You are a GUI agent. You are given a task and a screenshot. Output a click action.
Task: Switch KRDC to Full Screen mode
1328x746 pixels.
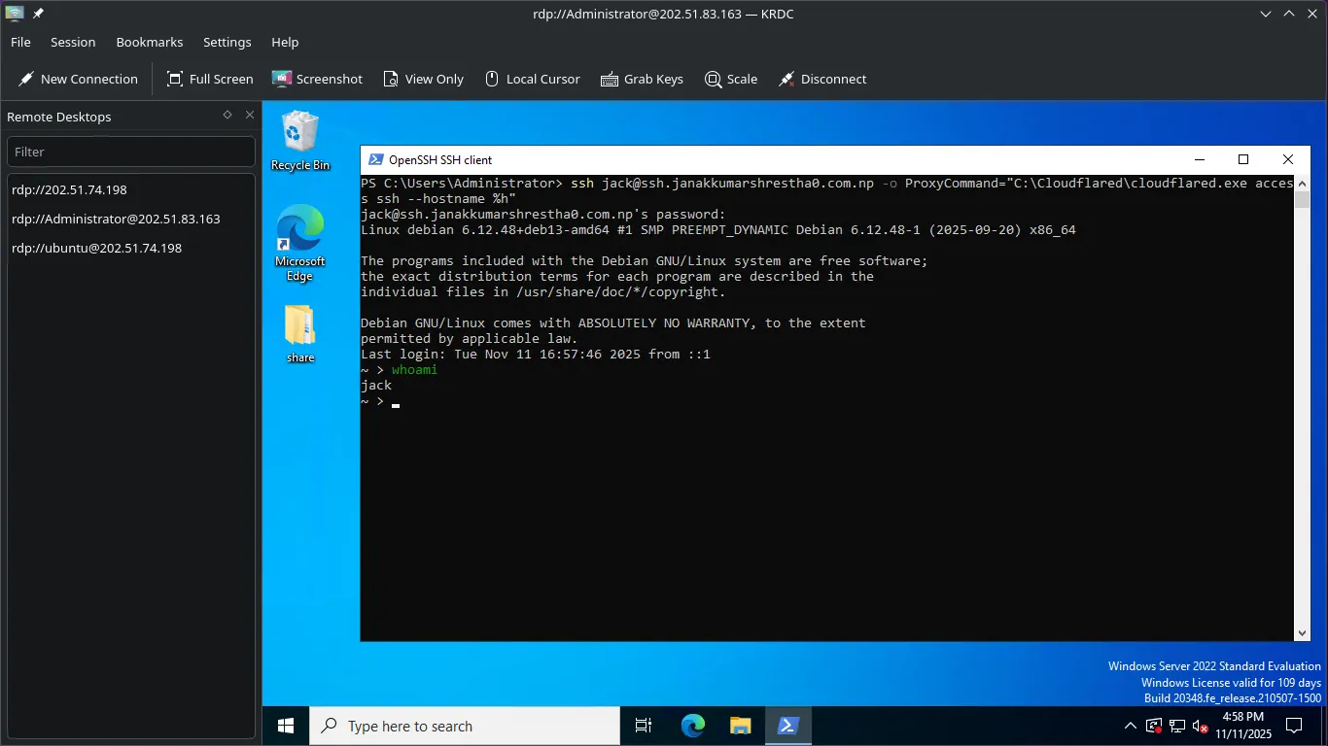(x=210, y=80)
